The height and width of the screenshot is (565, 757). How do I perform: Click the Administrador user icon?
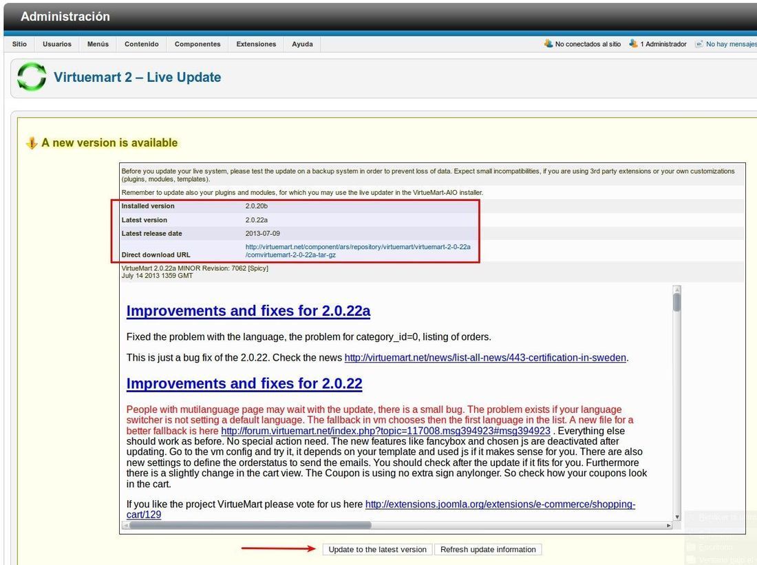[x=633, y=43]
